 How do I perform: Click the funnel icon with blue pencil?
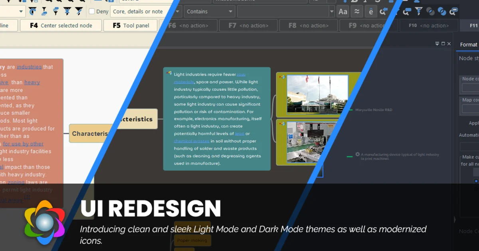pos(79,11)
